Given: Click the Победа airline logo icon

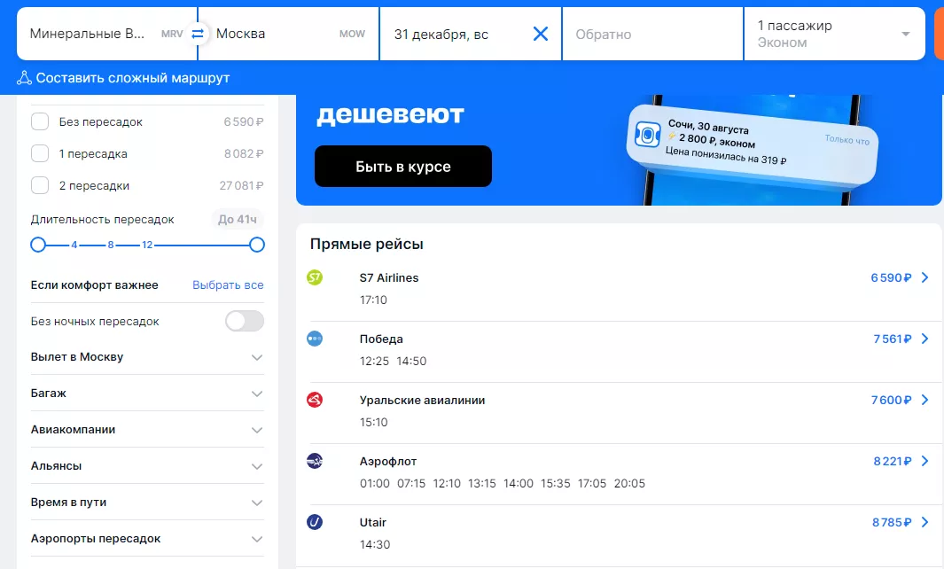Looking at the screenshot, I should pos(314,339).
